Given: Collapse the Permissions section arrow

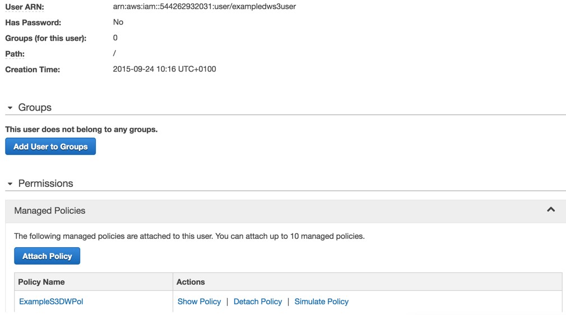Looking at the screenshot, I should 10,184.
